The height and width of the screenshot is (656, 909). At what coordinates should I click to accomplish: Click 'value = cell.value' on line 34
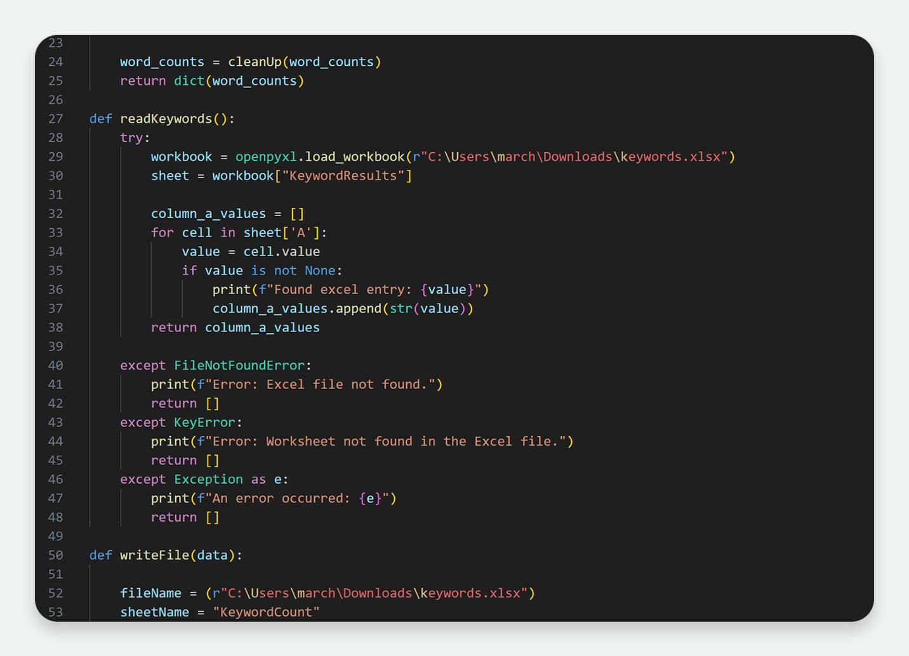tap(251, 252)
